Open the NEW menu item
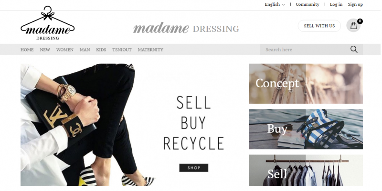The image size is (382, 191). (x=45, y=50)
